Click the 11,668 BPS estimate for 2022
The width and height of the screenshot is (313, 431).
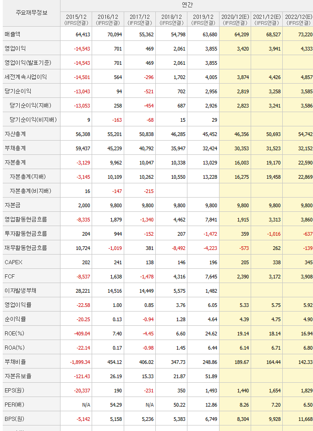(x=305, y=419)
